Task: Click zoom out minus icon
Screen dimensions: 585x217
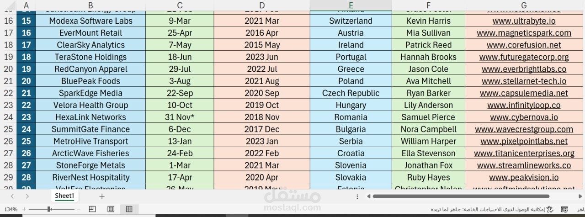Action: (79, 209)
